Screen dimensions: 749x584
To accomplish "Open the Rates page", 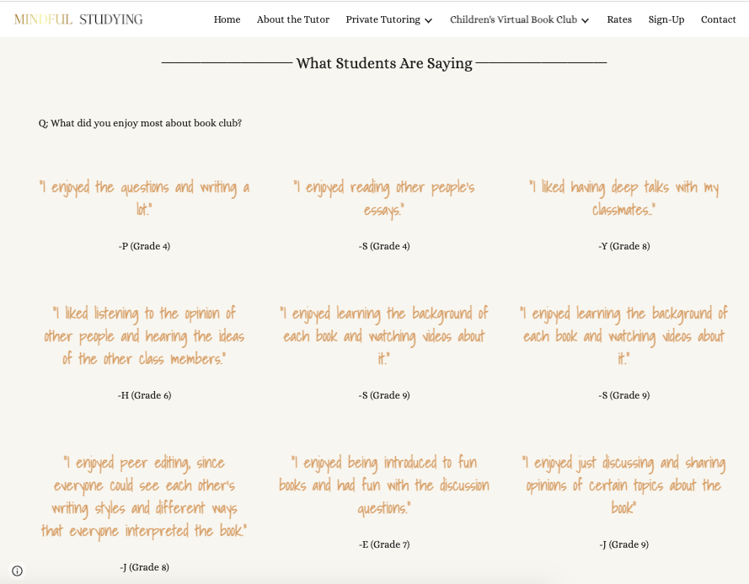I will (x=619, y=19).
